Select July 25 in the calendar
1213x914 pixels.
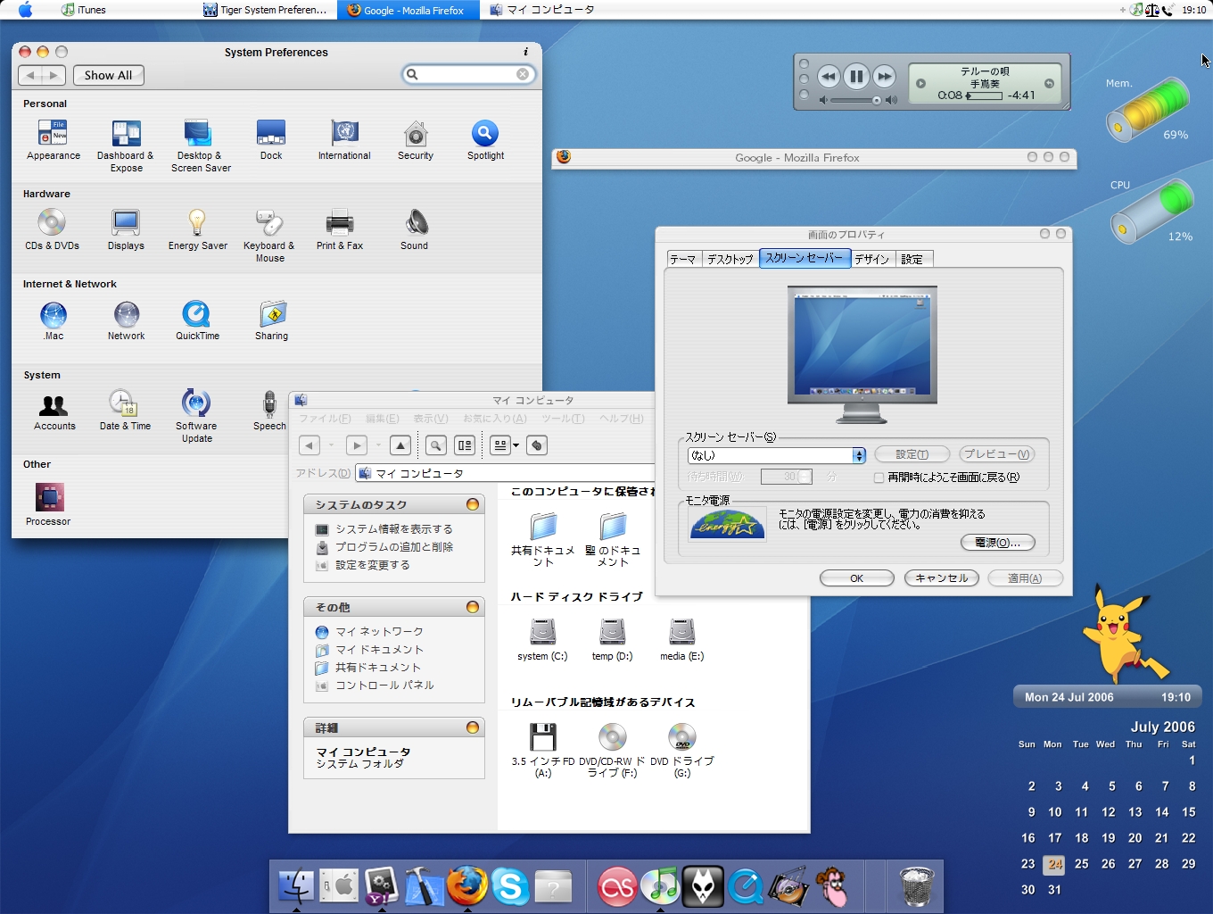click(x=1082, y=864)
